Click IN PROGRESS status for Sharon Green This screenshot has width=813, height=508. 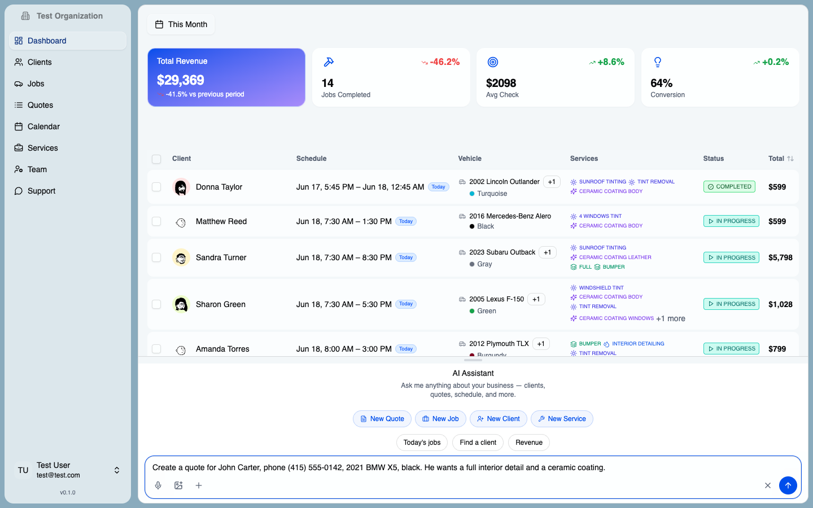point(731,304)
